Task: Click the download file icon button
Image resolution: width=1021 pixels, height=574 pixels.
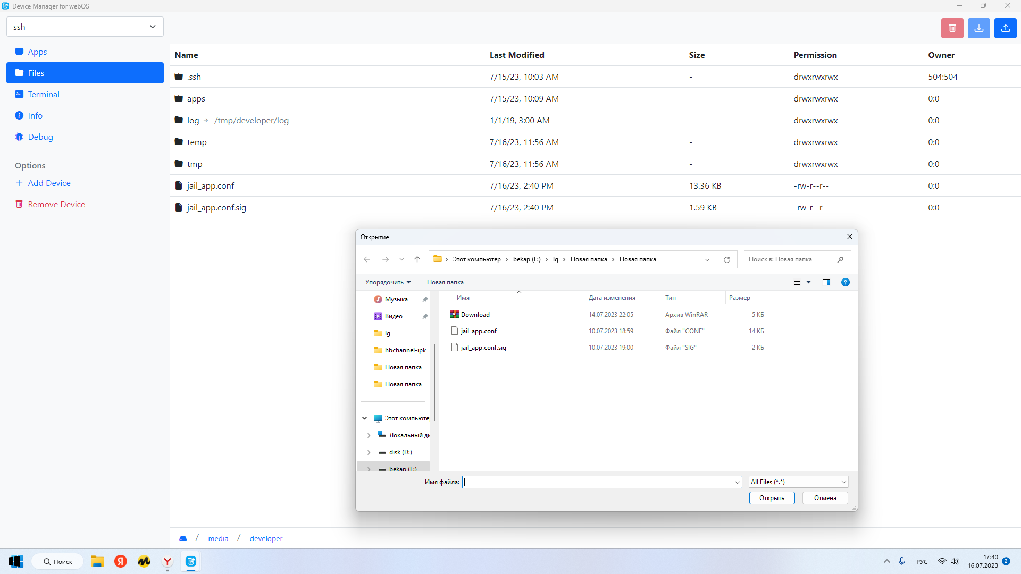Action: click(978, 28)
